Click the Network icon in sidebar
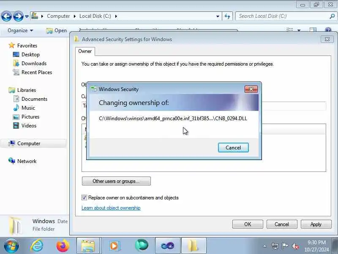The height and width of the screenshot is (254, 338). [12, 161]
